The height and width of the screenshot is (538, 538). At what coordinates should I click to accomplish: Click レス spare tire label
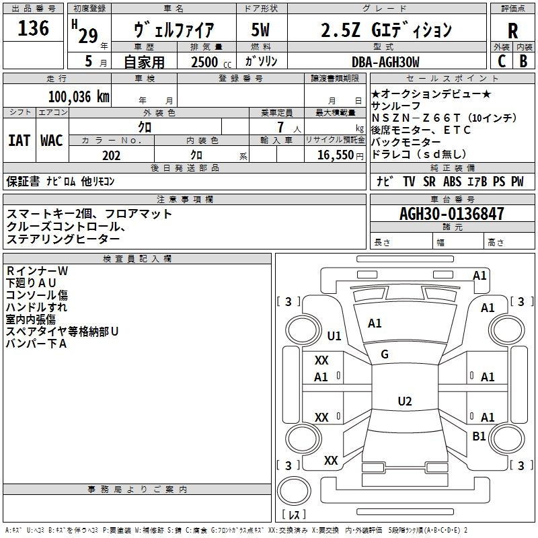[x=294, y=514]
